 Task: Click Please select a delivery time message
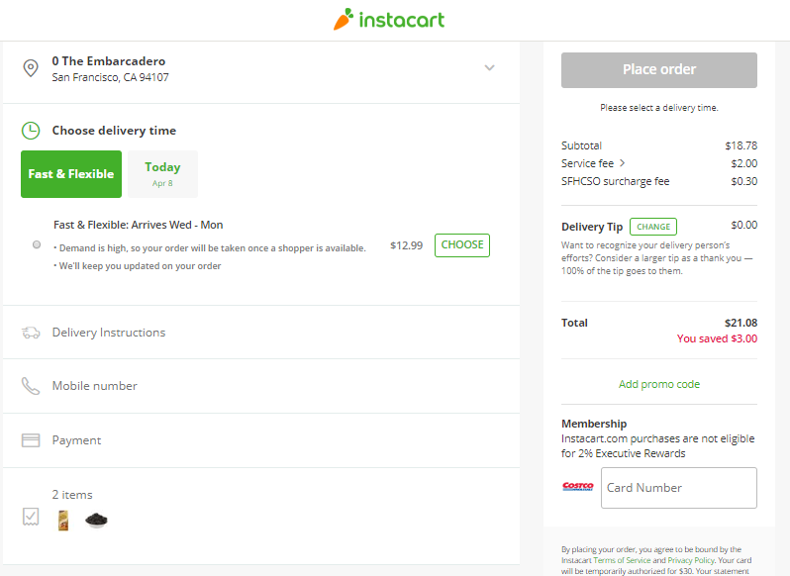pos(659,107)
